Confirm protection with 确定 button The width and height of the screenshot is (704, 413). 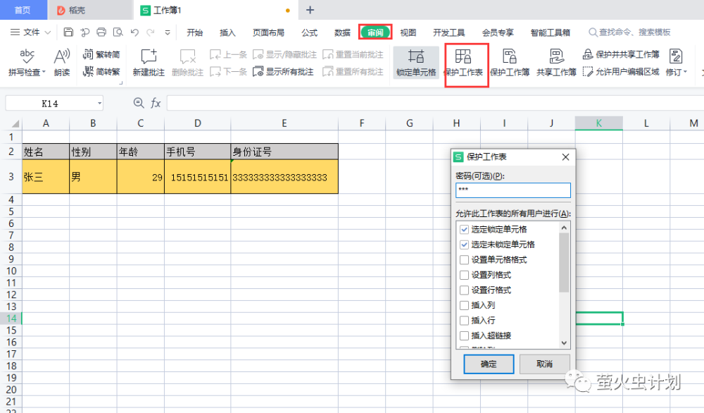(x=489, y=364)
